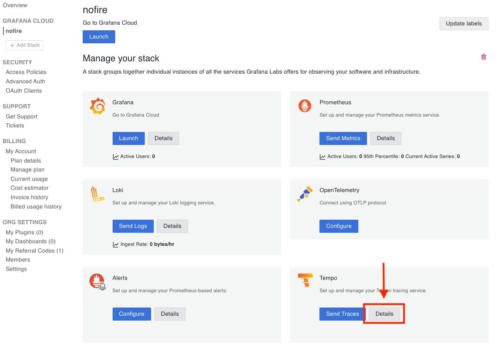The width and height of the screenshot is (496, 346).
Task: Click the chart icon beside Ingest Rate
Action: click(x=116, y=245)
